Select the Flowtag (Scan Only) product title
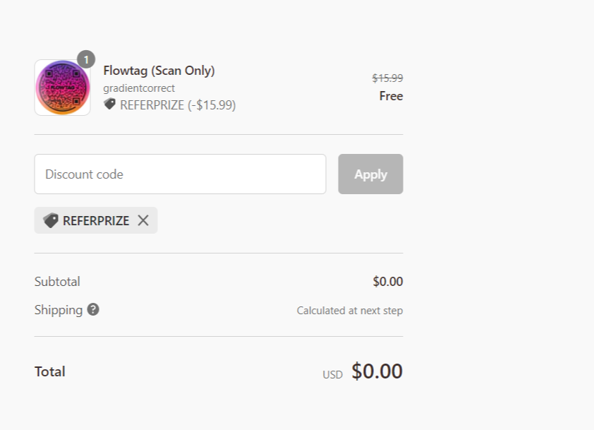 pyautogui.click(x=159, y=71)
